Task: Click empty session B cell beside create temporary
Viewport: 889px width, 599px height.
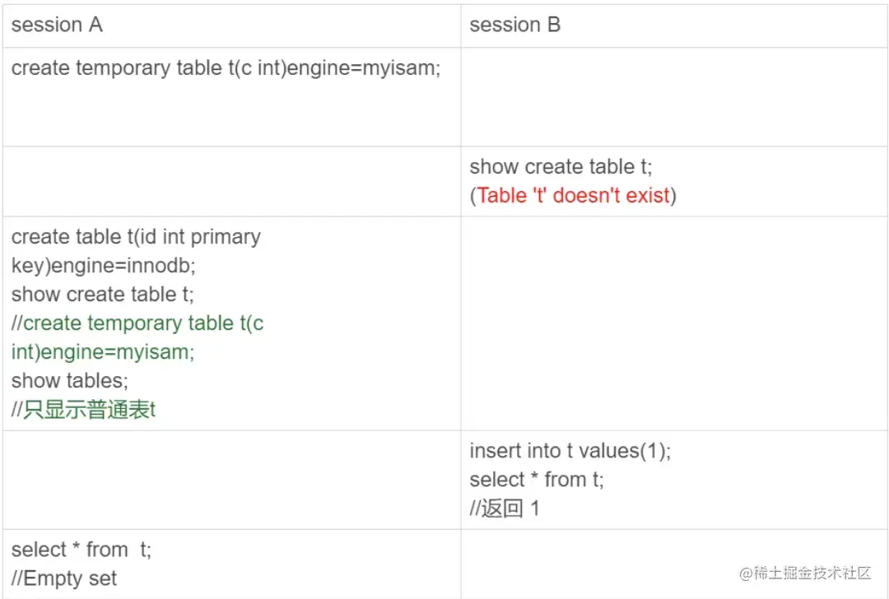Action: point(673,97)
